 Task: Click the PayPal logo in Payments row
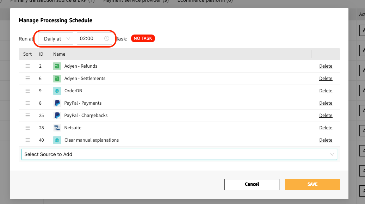pyautogui.click(x=57, y=103)
